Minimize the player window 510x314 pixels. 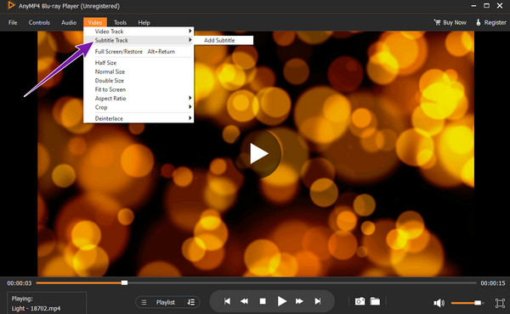point(473,6)
